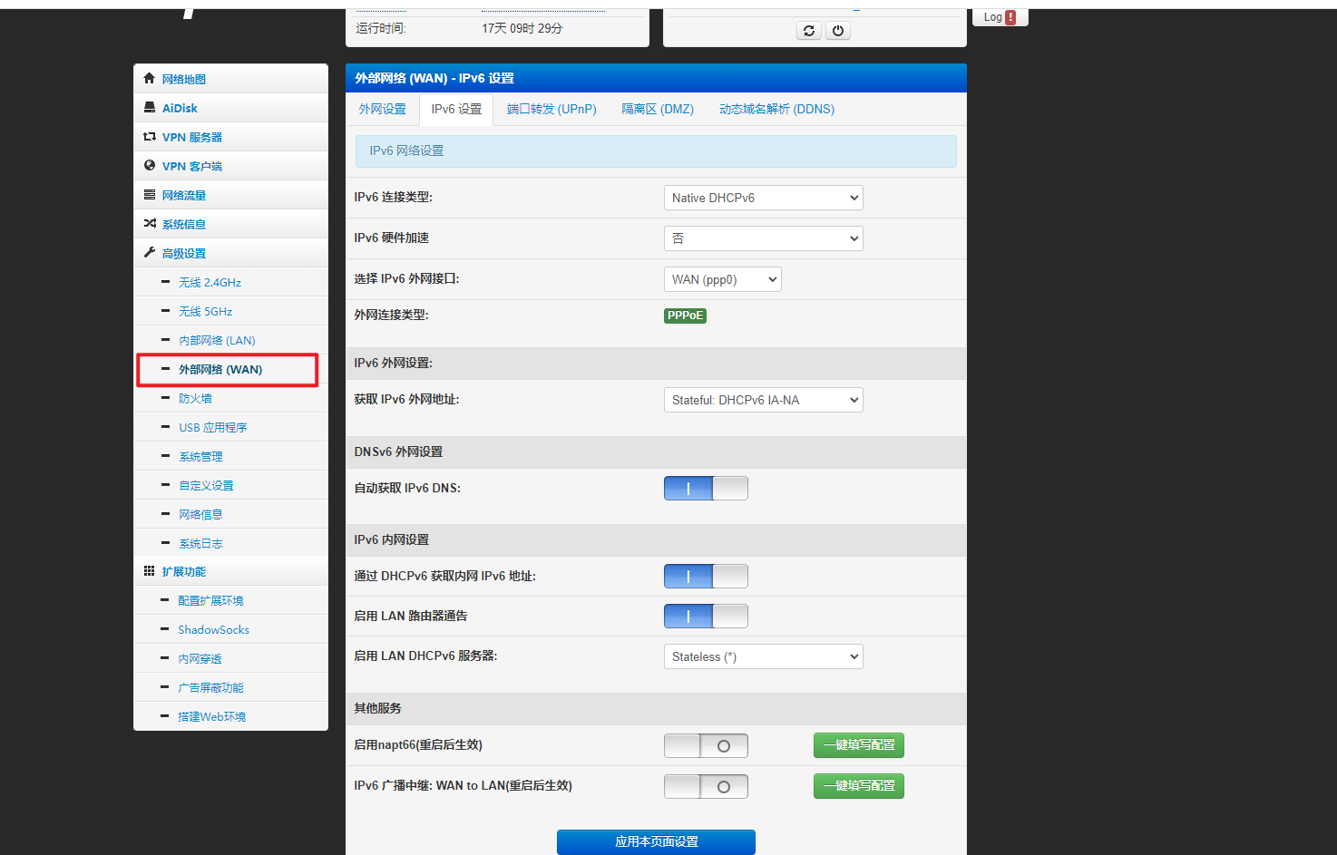This screenshot has width=1337, height=855.
Task: Click the 扩展功能 grid icon
Action: click(150, 570)
